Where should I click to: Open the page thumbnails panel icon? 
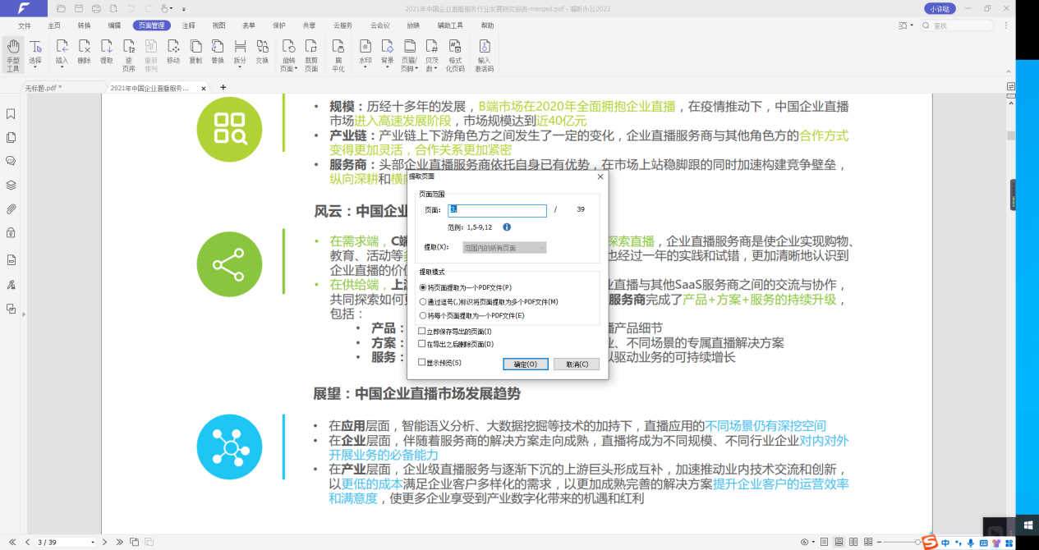tap(11, 138)
